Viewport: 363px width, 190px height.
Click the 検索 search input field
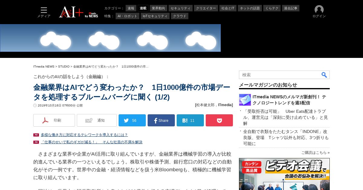pos(280,75)
